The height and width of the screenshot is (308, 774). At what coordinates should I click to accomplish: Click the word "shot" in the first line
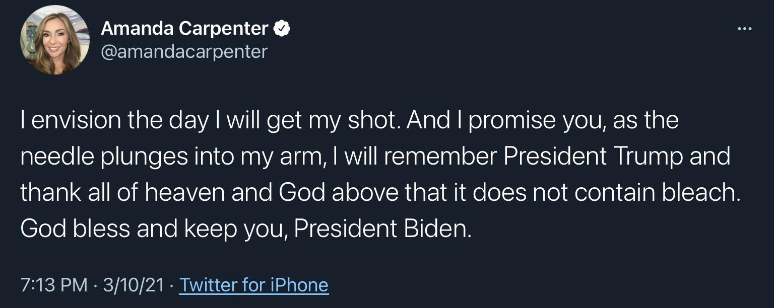[373, 121]
